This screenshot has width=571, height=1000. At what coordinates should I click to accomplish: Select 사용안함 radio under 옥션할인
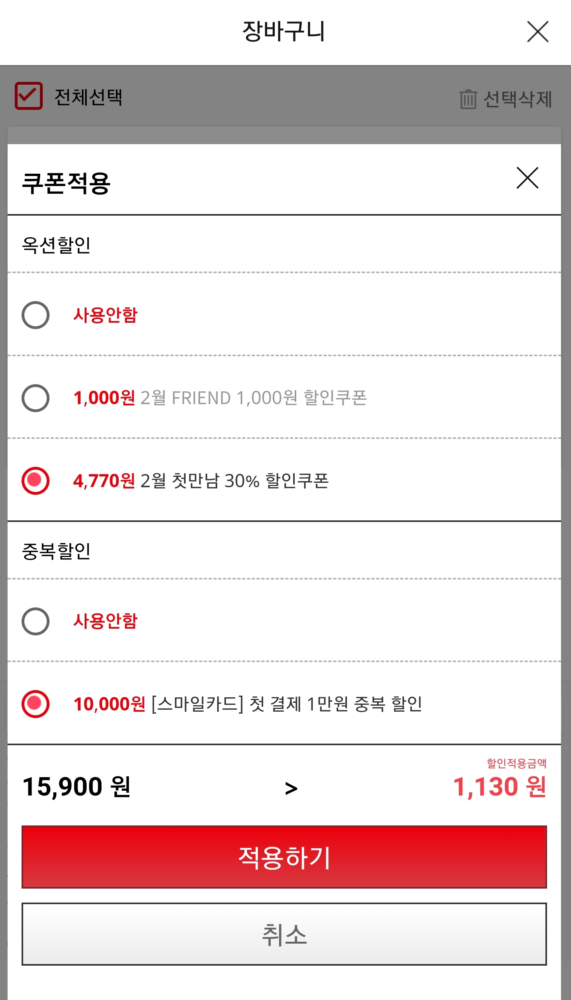pyautogui.click(x=36, y=315)
